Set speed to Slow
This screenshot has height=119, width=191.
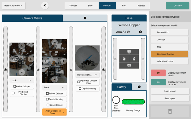90,5
